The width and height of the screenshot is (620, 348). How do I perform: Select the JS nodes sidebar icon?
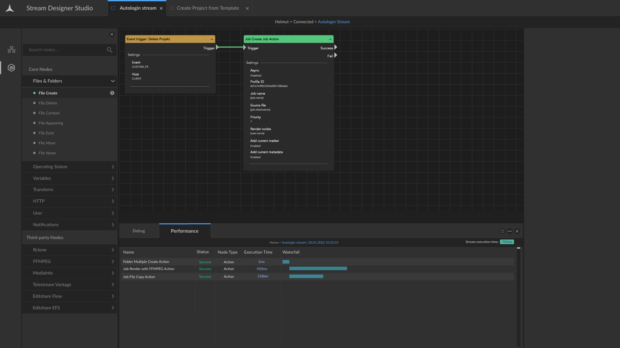point(11,68)
